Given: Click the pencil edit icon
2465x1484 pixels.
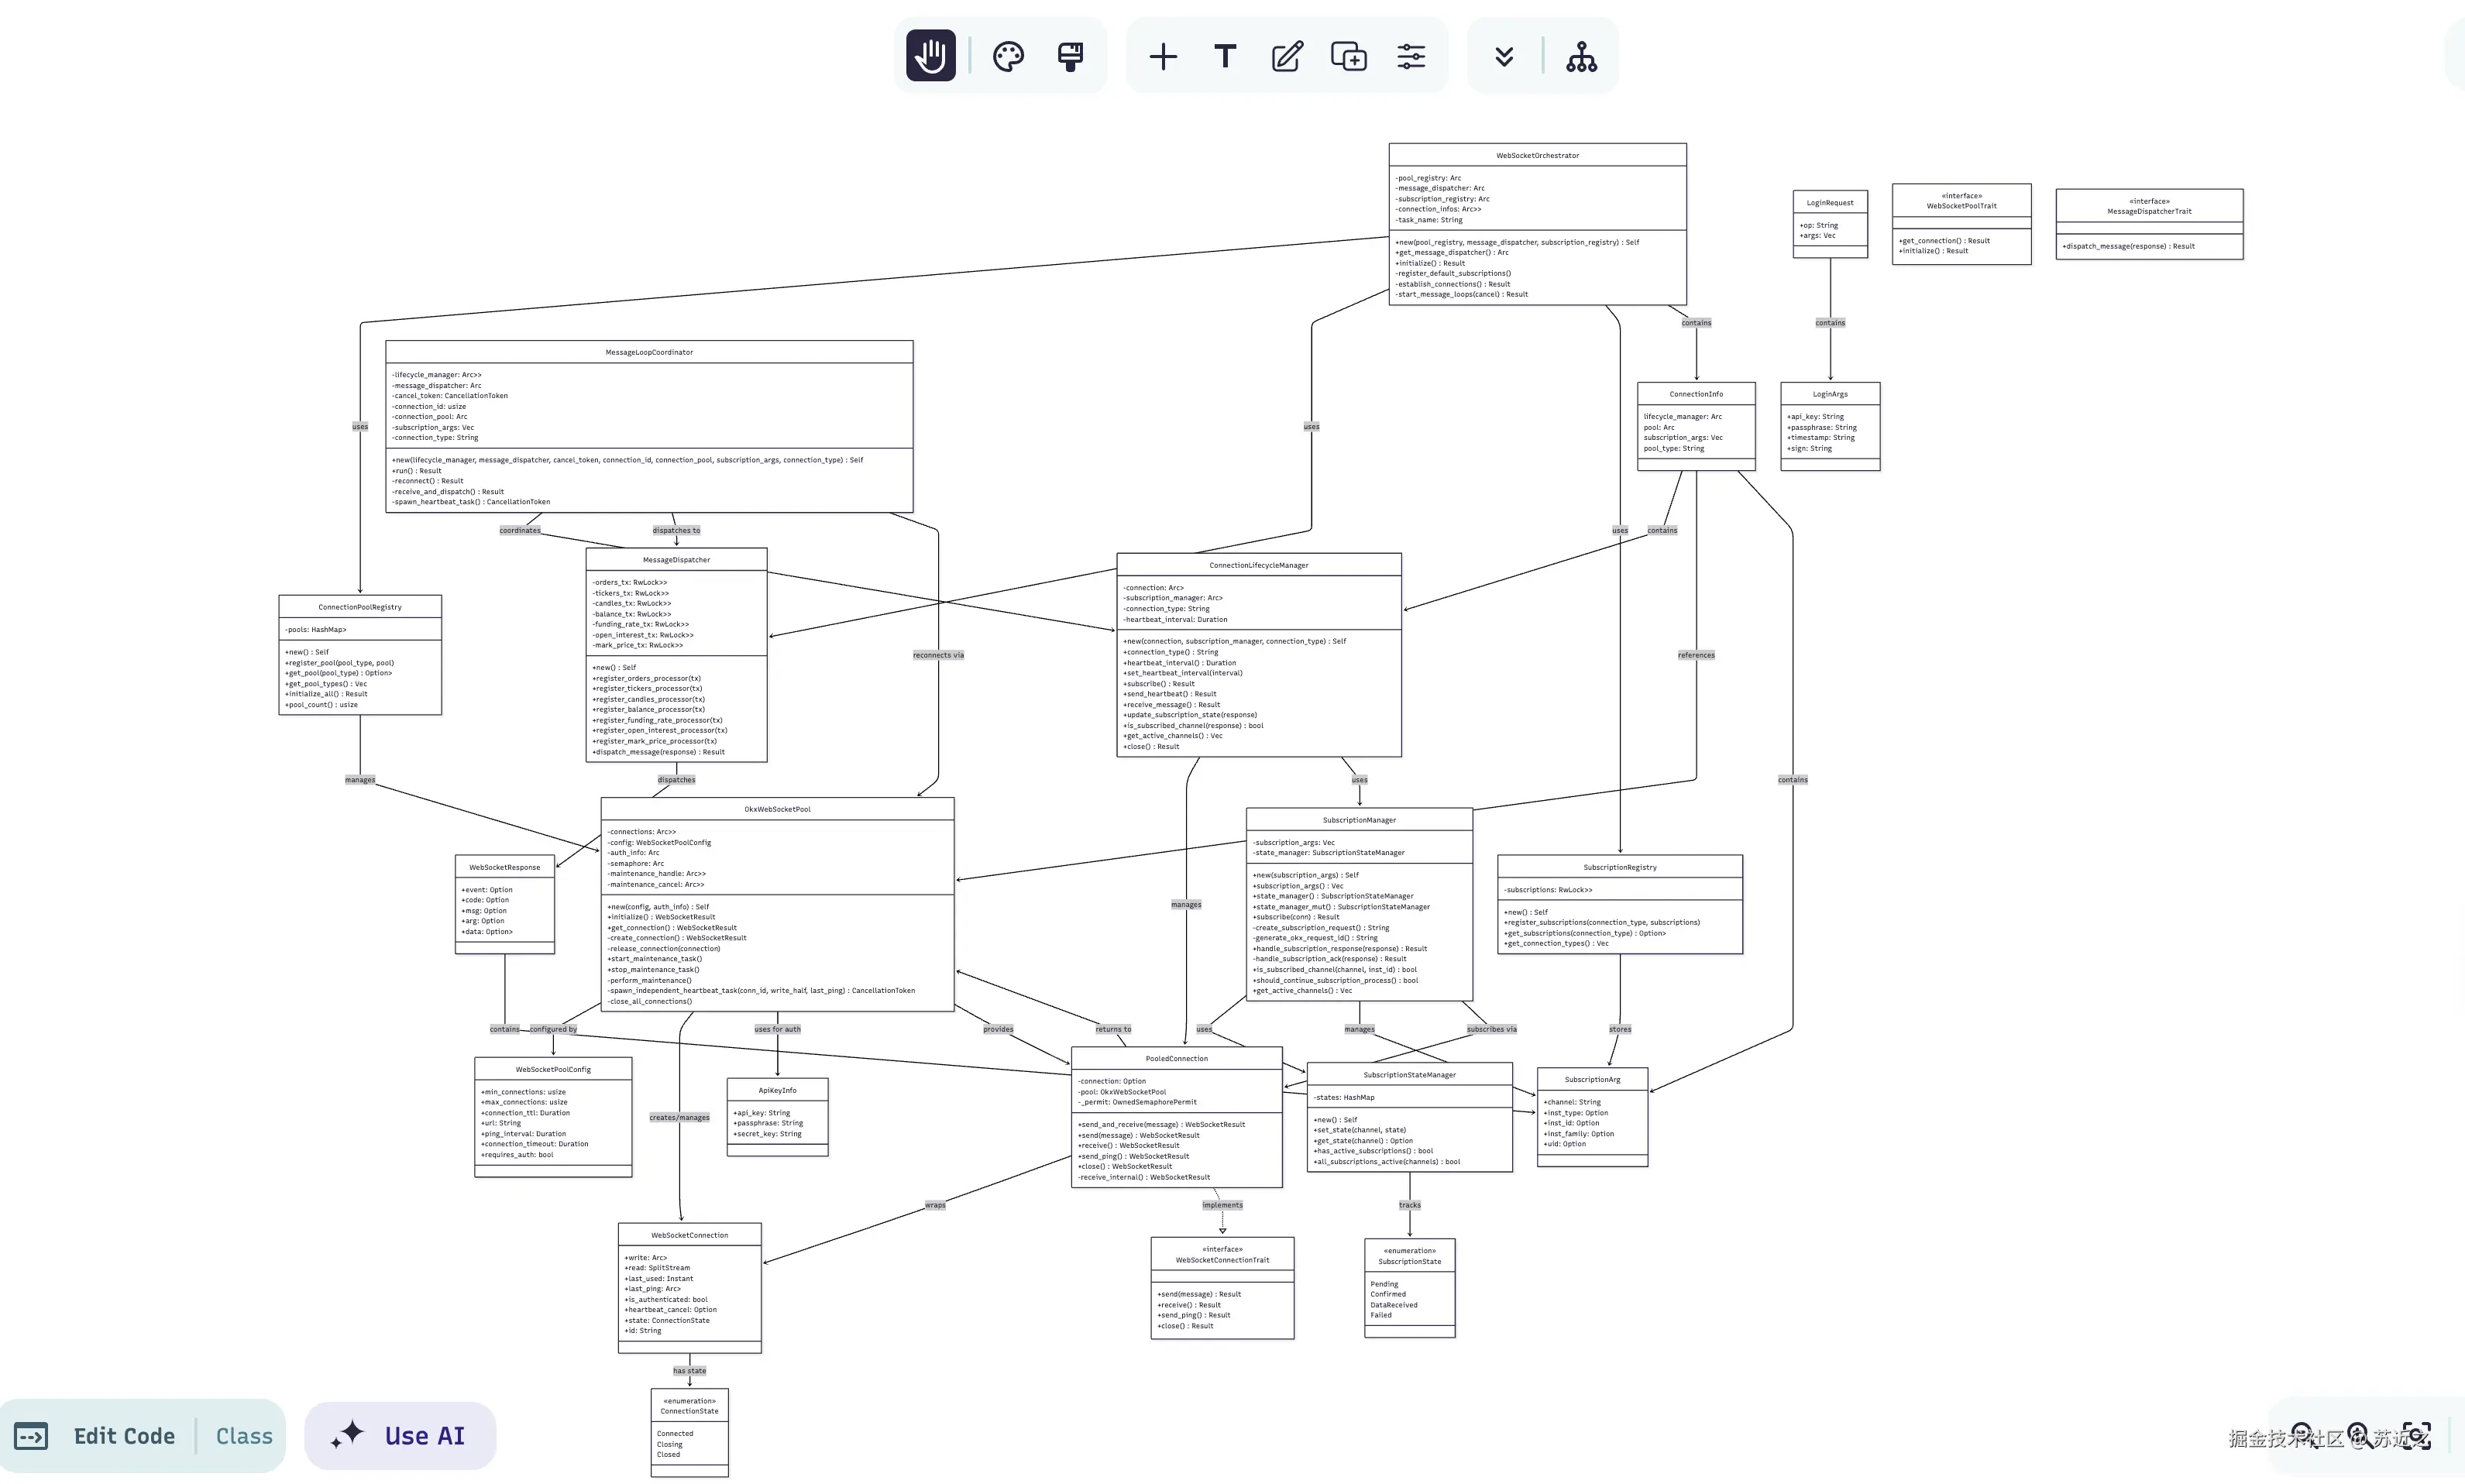Looking at the screenshot, I should (x=1287, y=56).
